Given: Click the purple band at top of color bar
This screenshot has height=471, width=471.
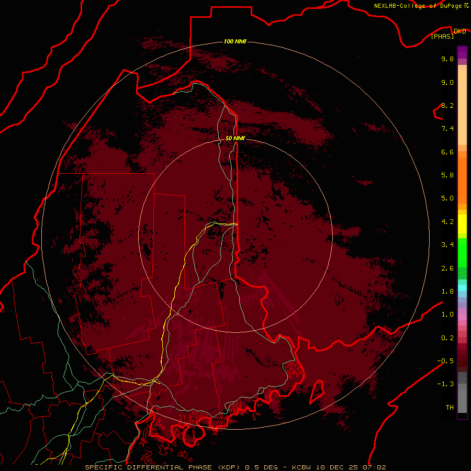Looking at the screenshot, I should pyautogui.click(x=462, y=52).
